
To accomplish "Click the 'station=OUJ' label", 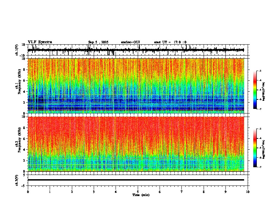I will 130,42.
